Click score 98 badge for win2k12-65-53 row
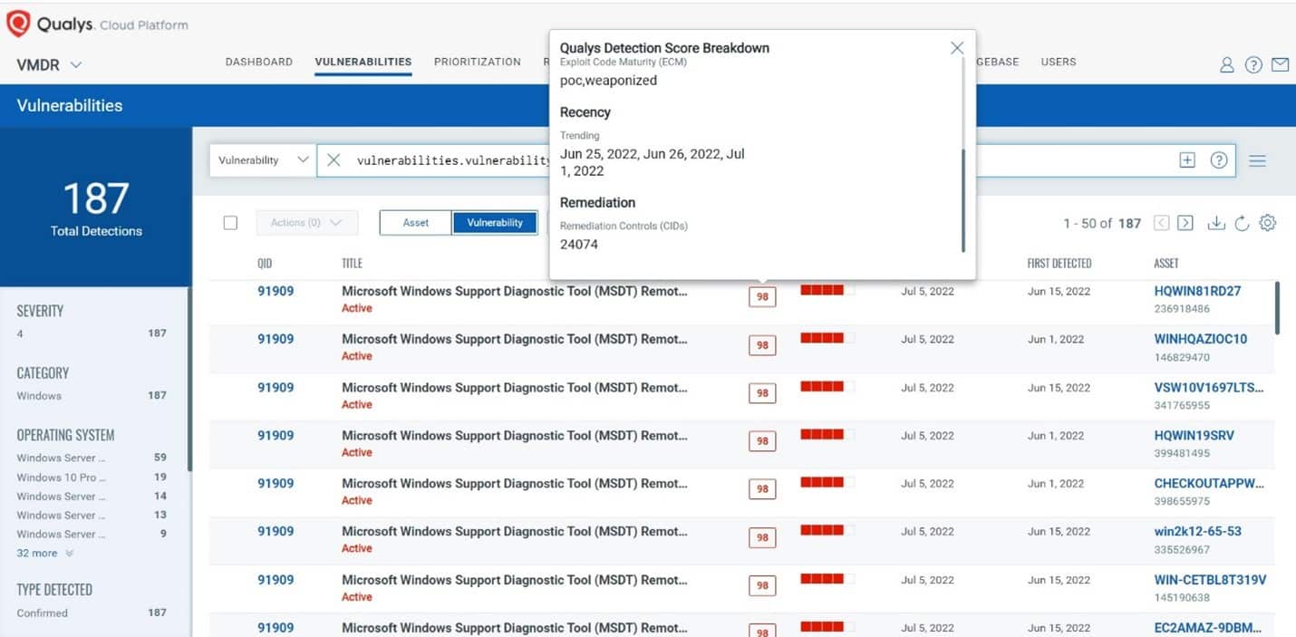The width and height of the screenshot is (1296, 637). click(762, 537)
